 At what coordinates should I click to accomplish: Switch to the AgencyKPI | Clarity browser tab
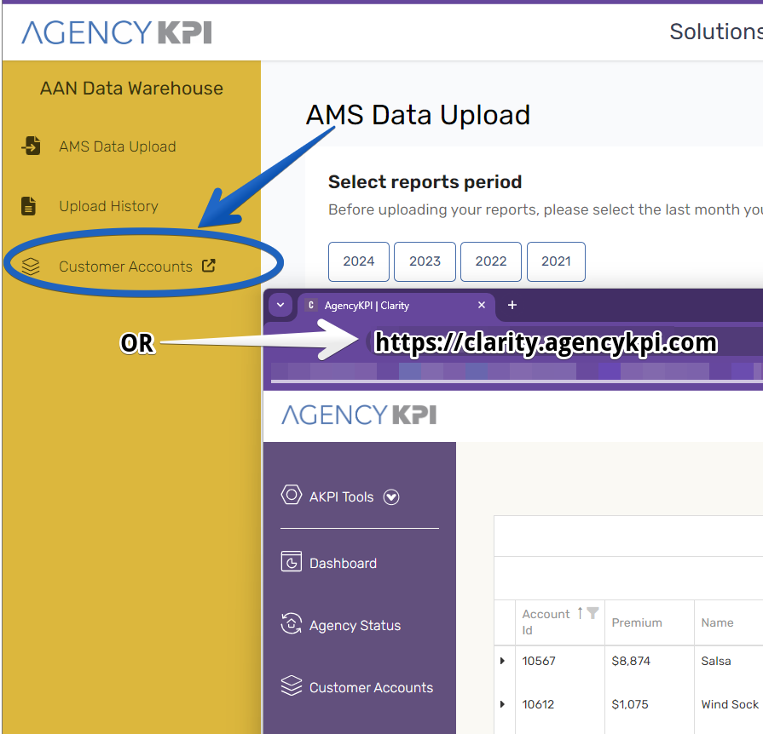[x=396, y=306]
